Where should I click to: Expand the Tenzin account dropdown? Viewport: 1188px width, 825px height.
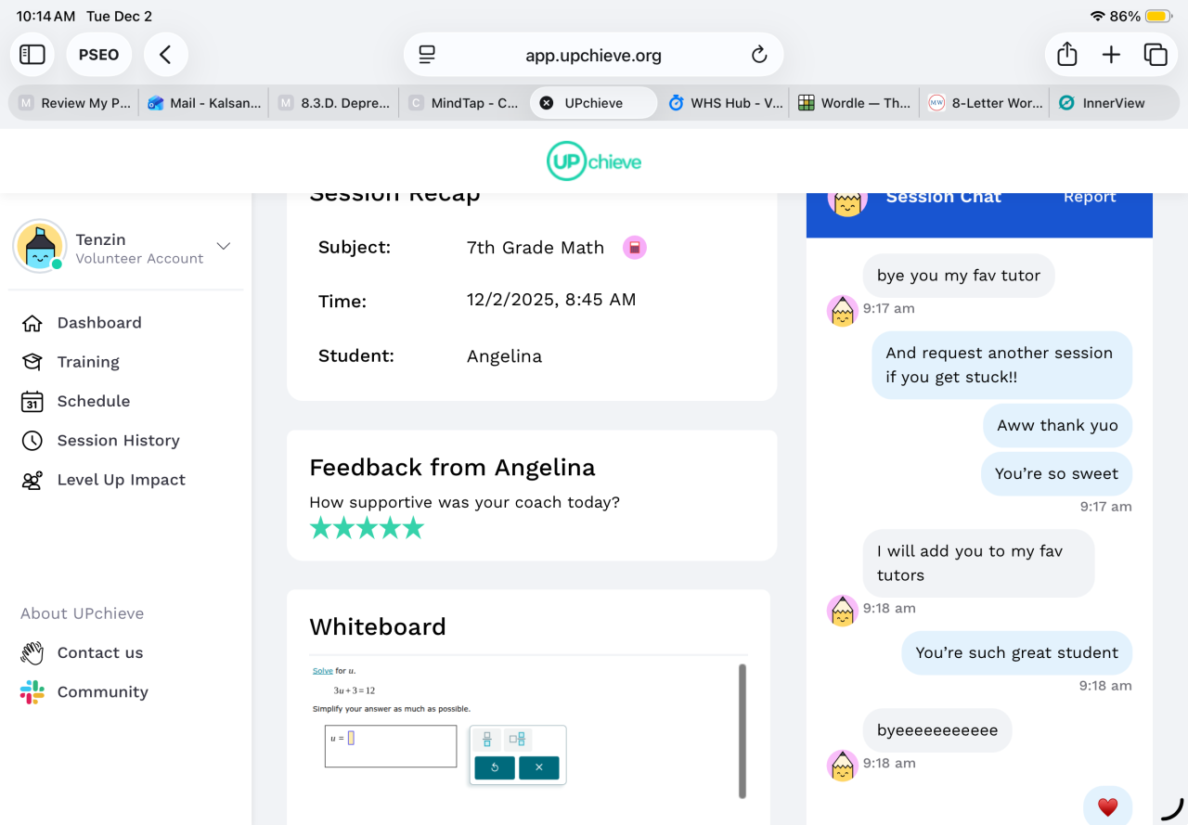coord(224,246)
